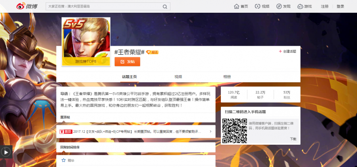Switch to the 视频 tab under topic header
Image resolution: width=357 pixels, height=167 pixels.
(x=178, y=77)
